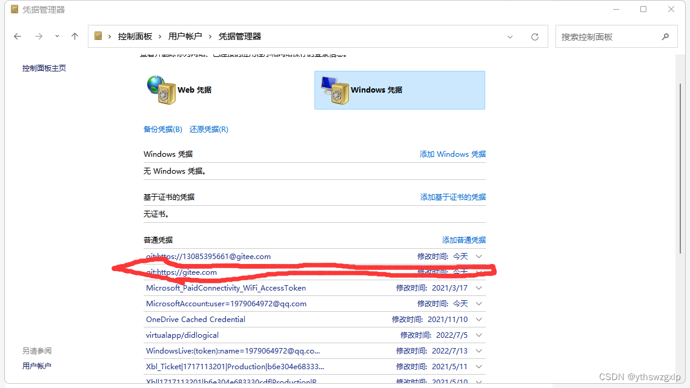Expand Xbl_Ticket row chevron
Viewport: 690px width, 388px height.
(x=479, y=367)
